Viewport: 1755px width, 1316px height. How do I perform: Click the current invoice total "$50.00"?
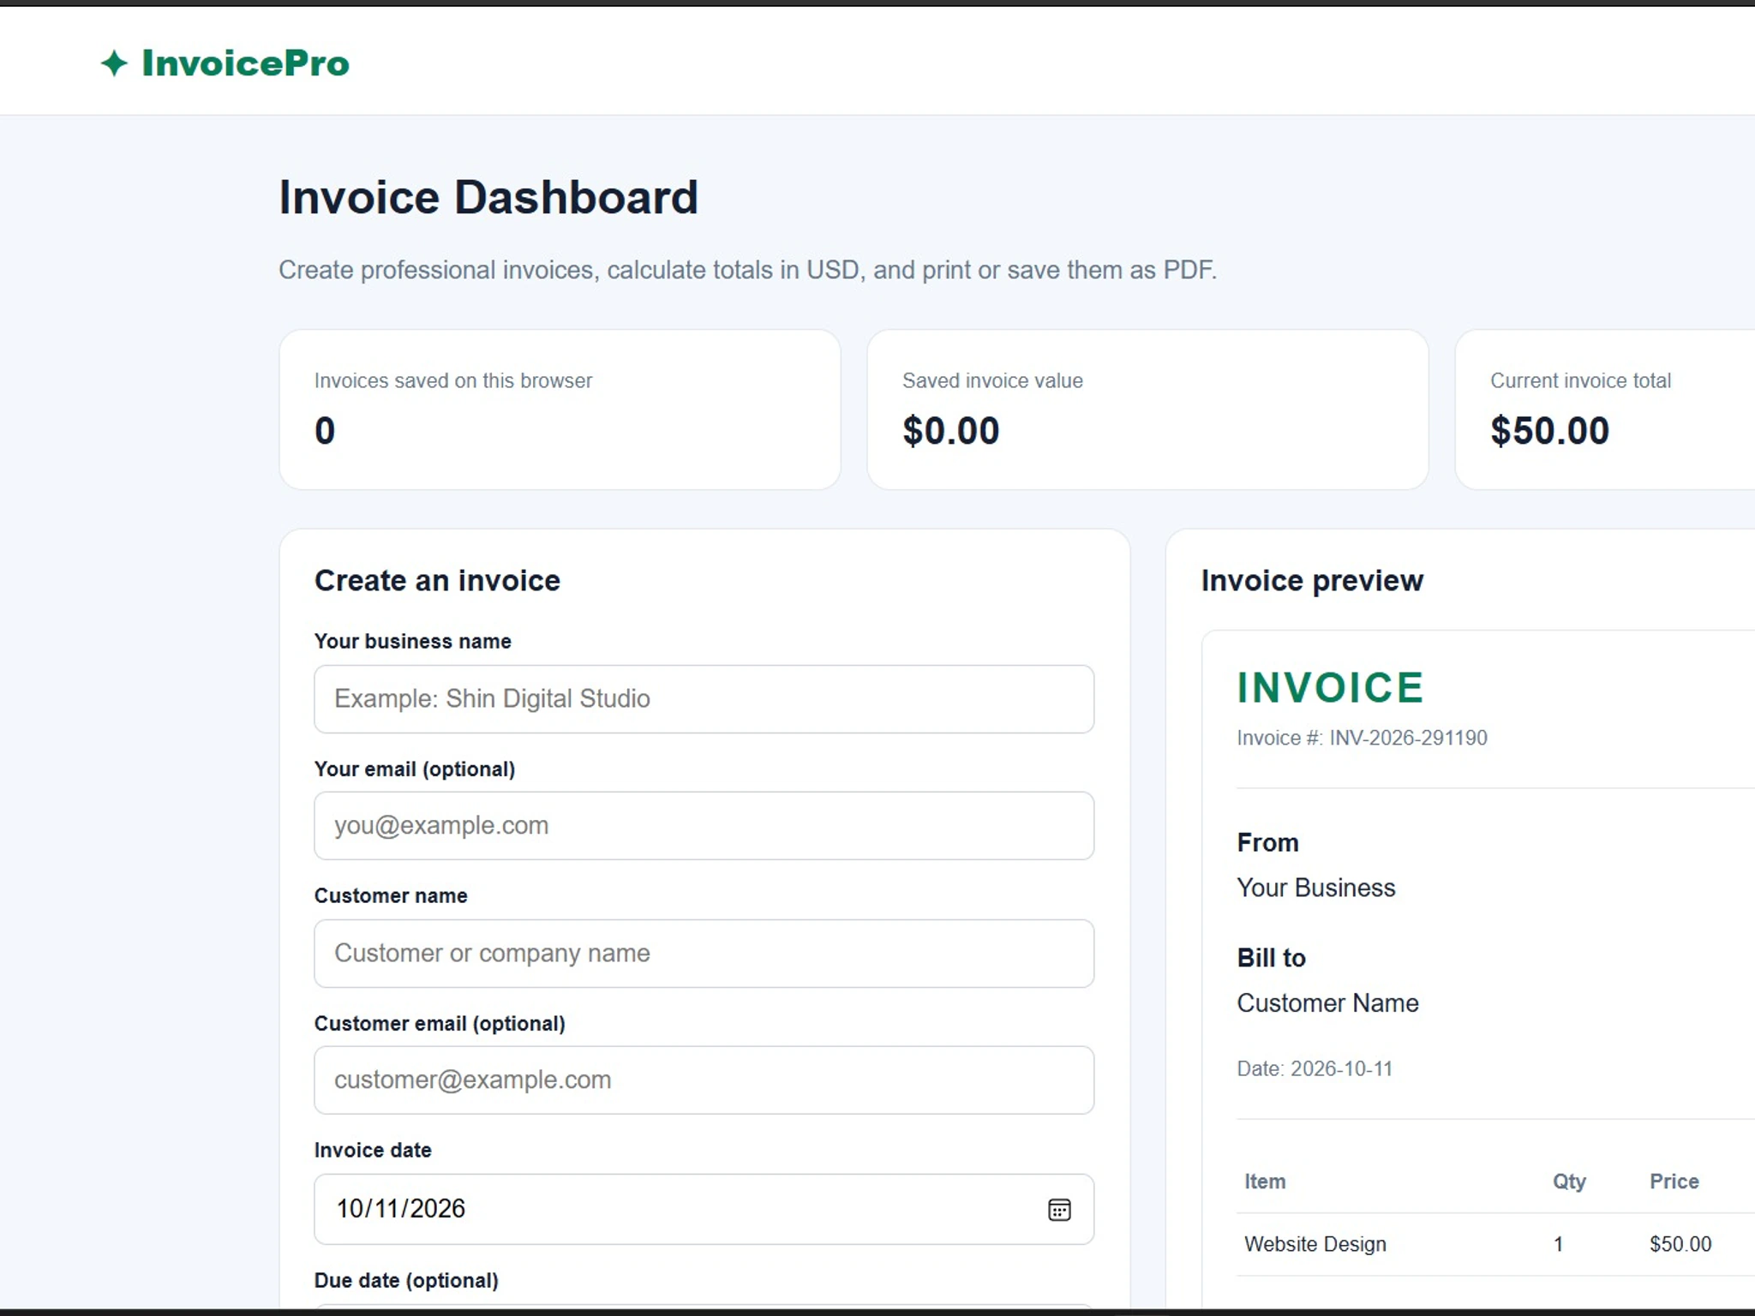(1549, 430)
